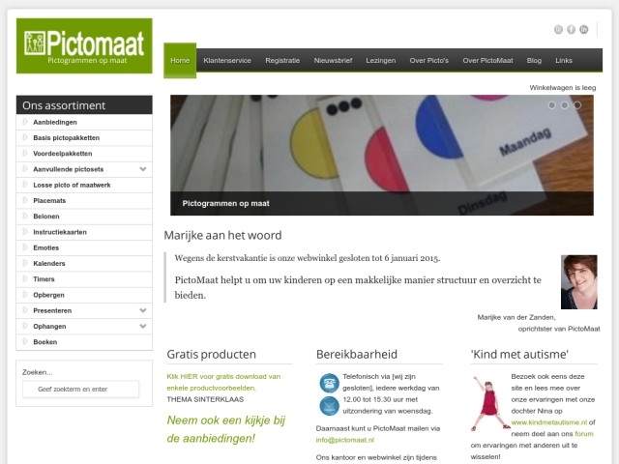Click the Marijke portrait photo
The width and height of the screenshot is (619, 464).
578,282
